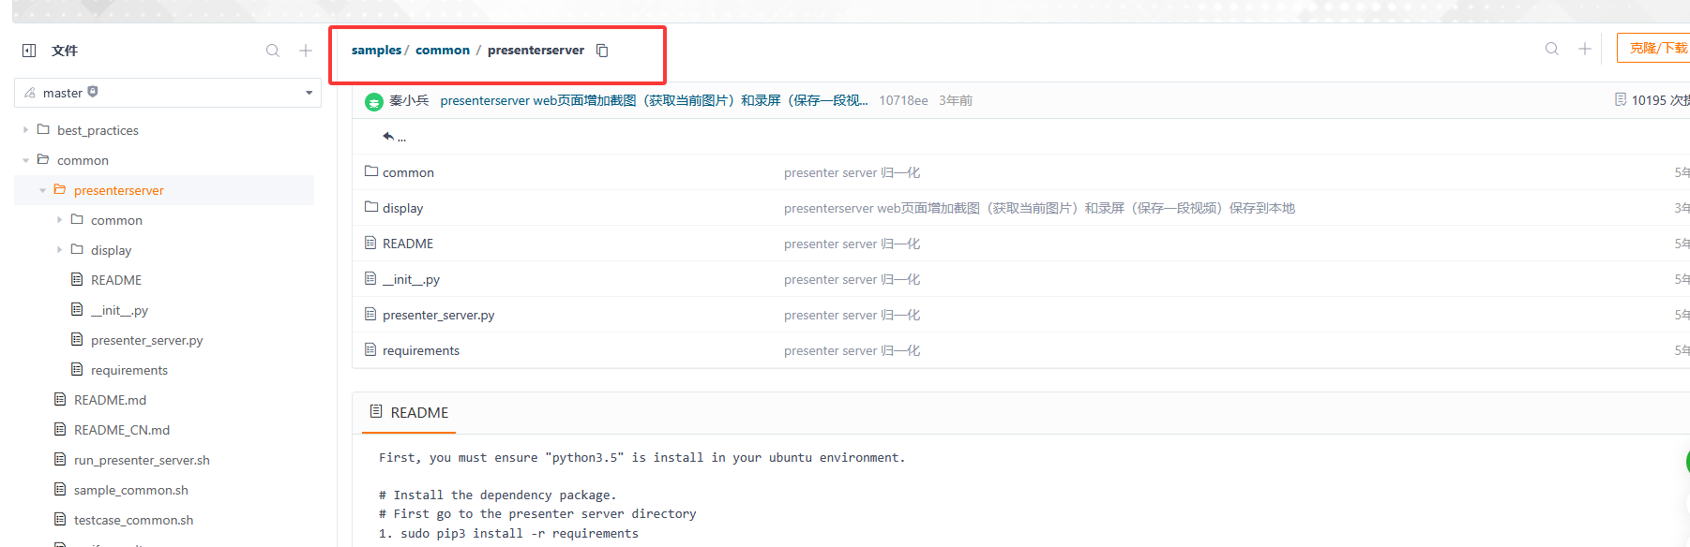Open requirements in file list
Screen dimensions: 1690x547
(x=421, y=350)
